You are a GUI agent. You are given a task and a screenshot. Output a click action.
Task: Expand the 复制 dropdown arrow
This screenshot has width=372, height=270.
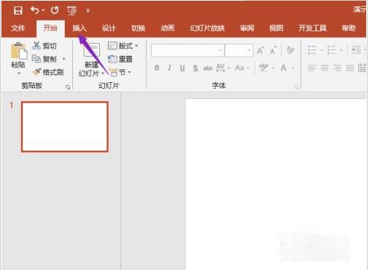coord(64,59)
